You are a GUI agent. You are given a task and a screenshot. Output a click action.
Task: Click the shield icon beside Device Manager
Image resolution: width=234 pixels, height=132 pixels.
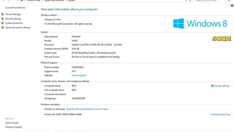coord(3,14)
